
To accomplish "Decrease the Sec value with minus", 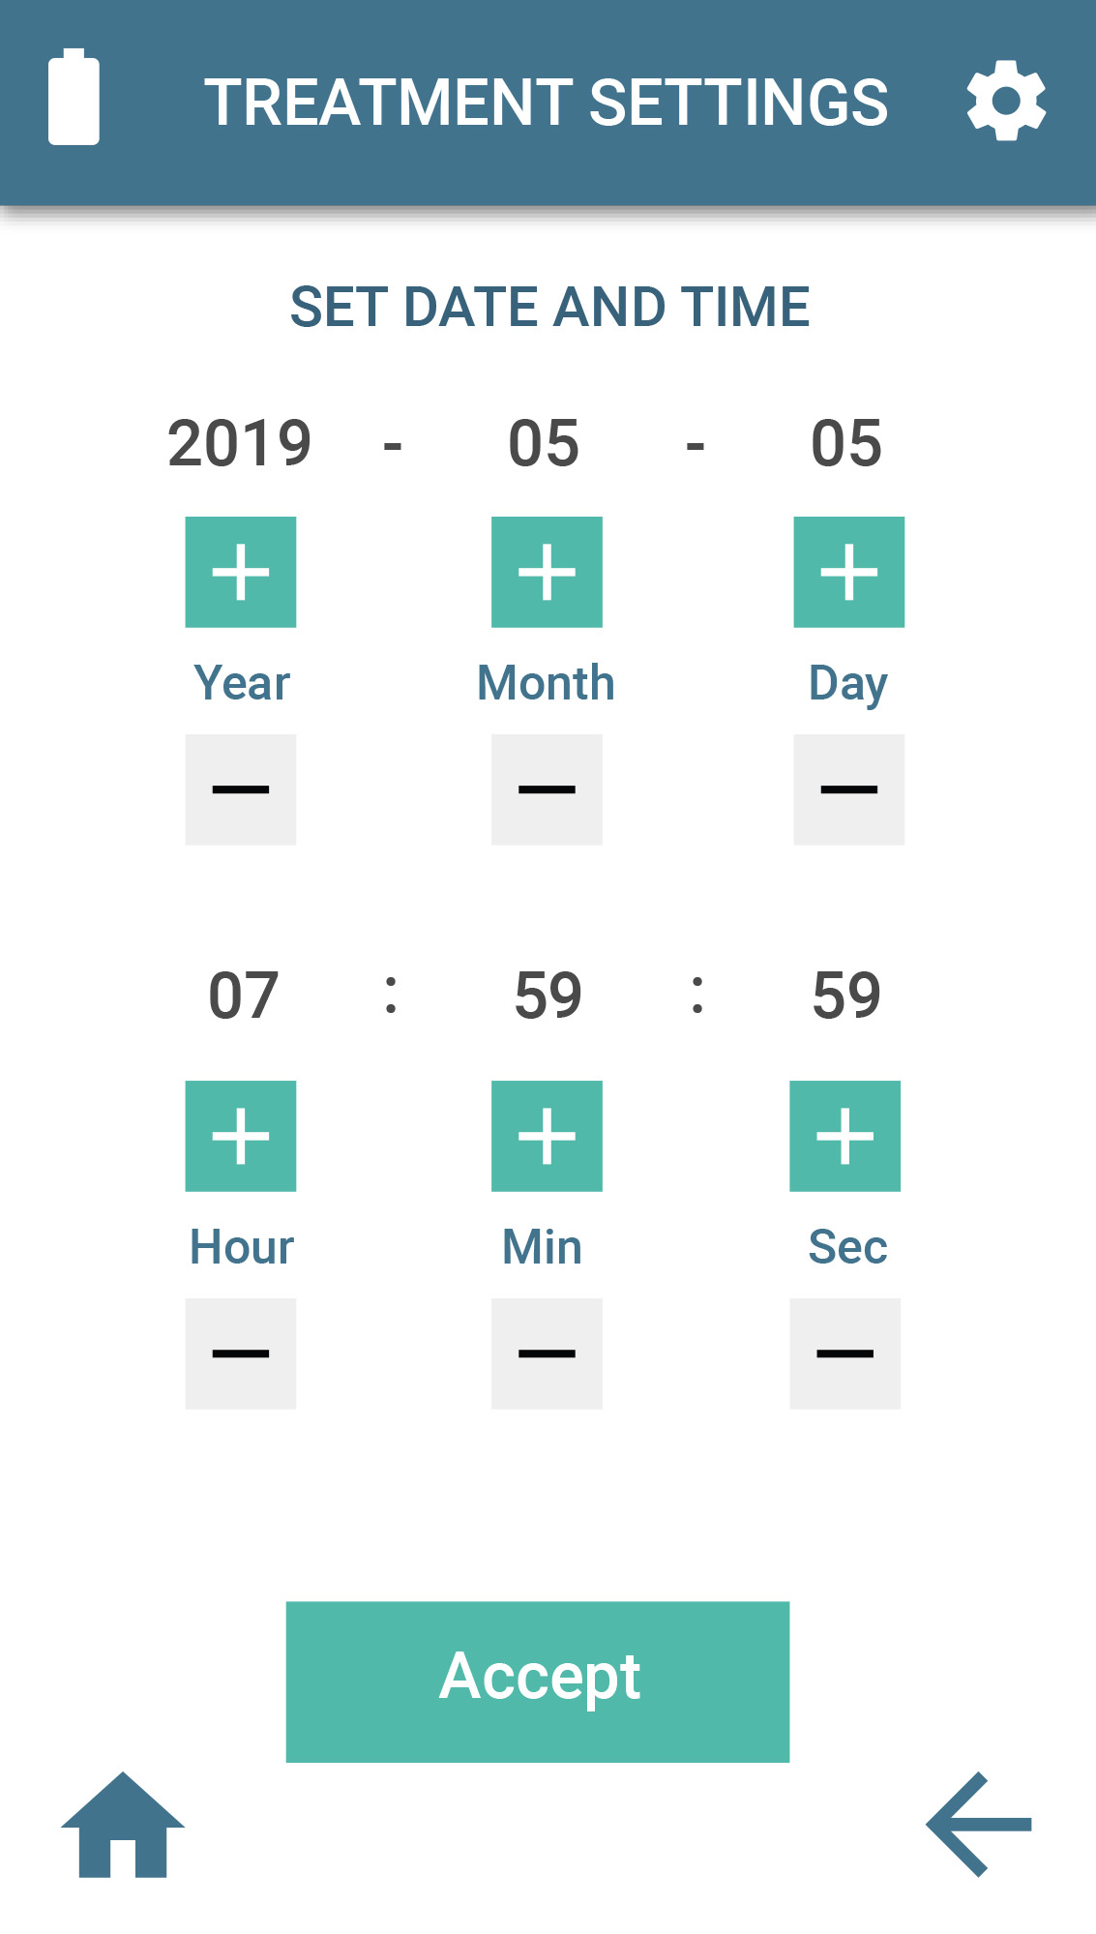I will tap(845, 1354).
